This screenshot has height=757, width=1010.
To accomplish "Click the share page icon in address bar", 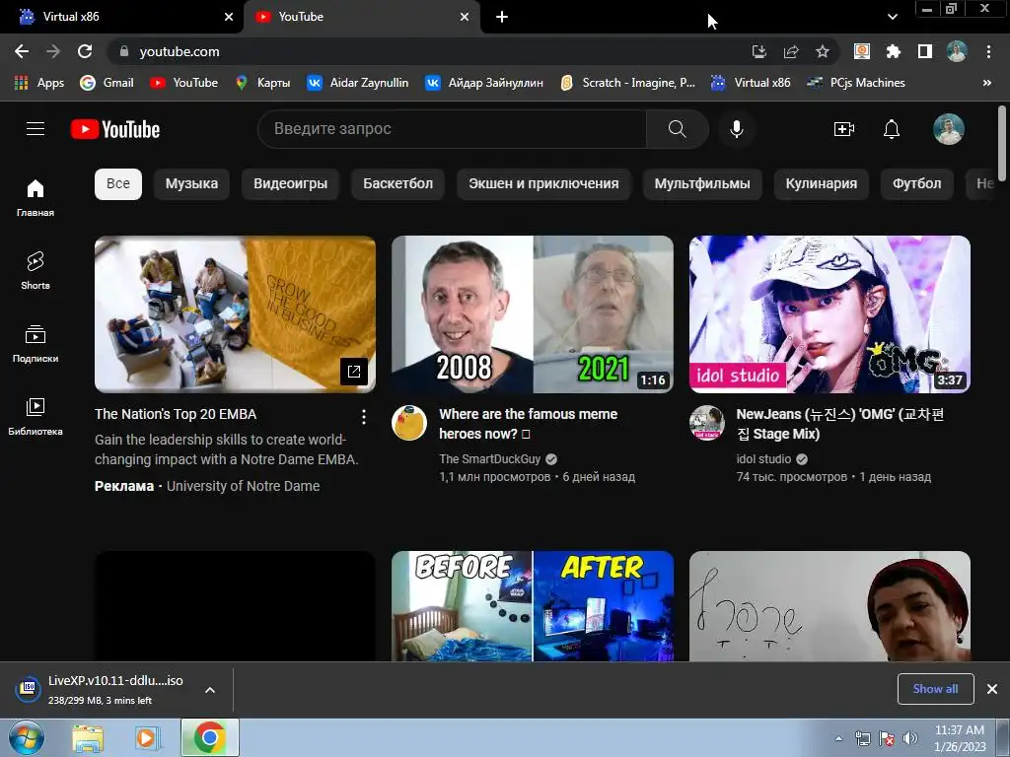I will 791,51.
